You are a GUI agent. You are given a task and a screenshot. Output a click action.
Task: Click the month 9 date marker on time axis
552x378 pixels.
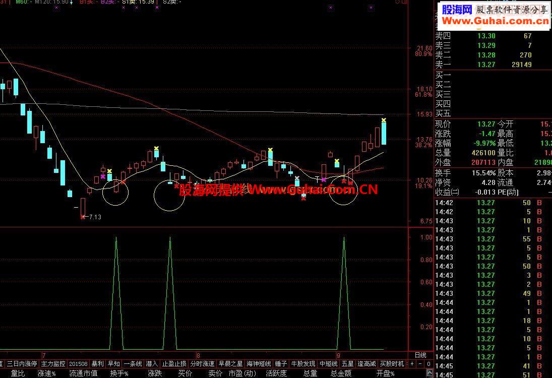pos(338,355)
